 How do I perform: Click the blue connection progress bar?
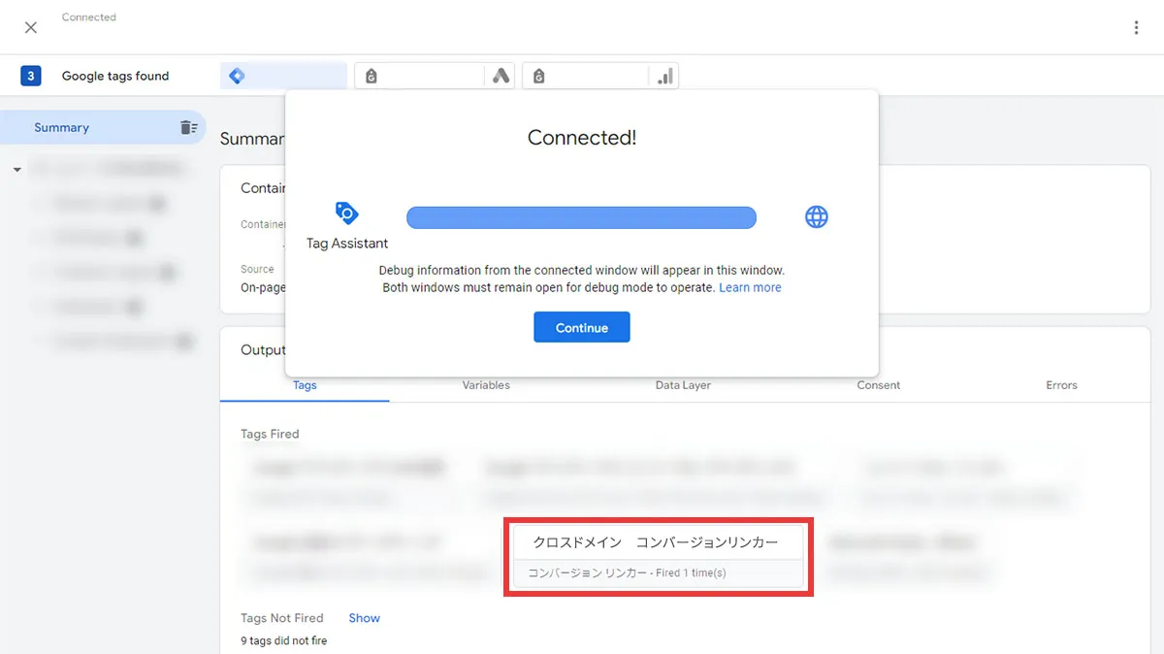(x=581, y=216)
